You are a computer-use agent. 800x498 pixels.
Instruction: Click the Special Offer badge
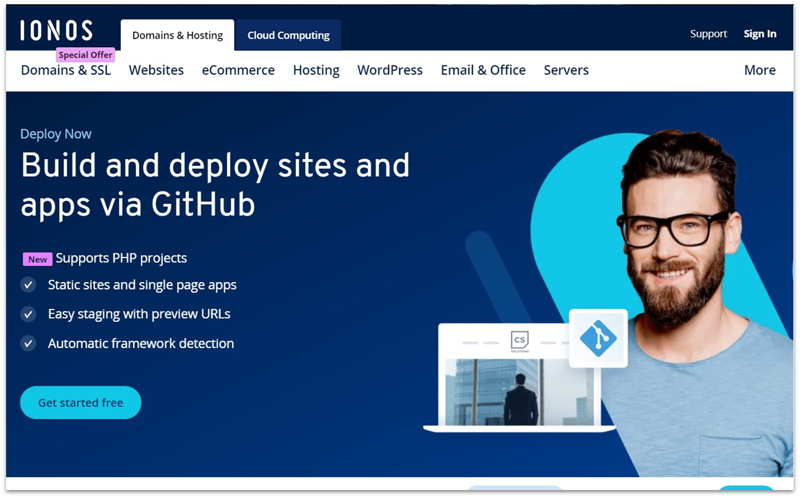coord(86,55)
